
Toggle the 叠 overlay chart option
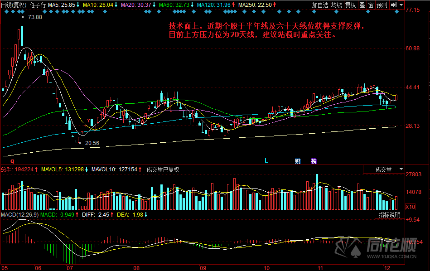(x=362, y=5)
